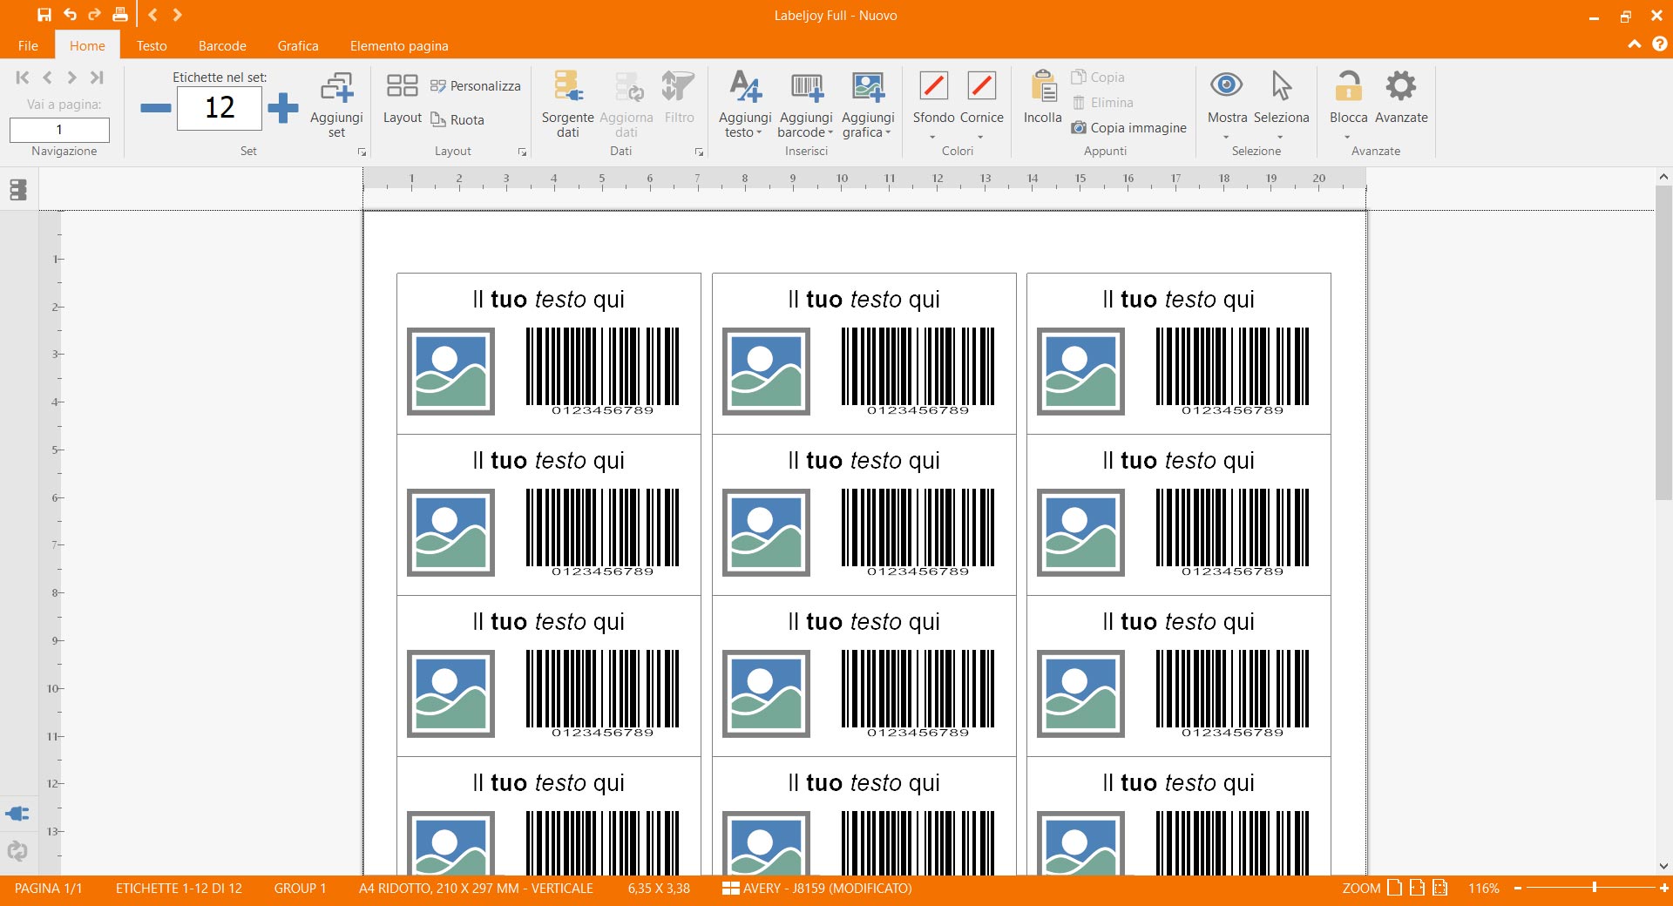Go to the previous page arrow

tap(47, 78)
